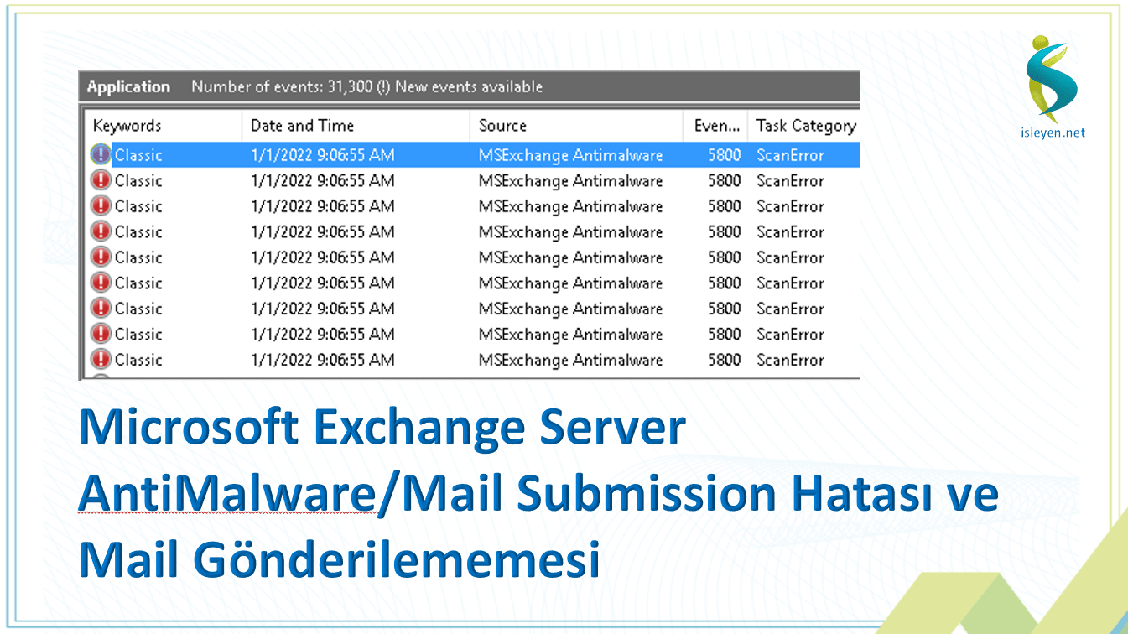Click event ID 5800 in the highlighted row

(724, 155)
